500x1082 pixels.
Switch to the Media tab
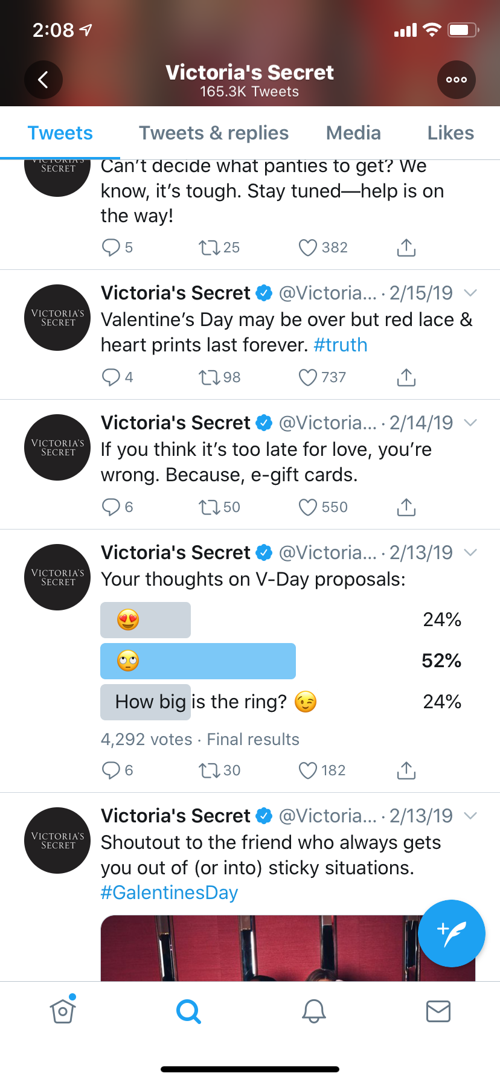pos(353,133)
